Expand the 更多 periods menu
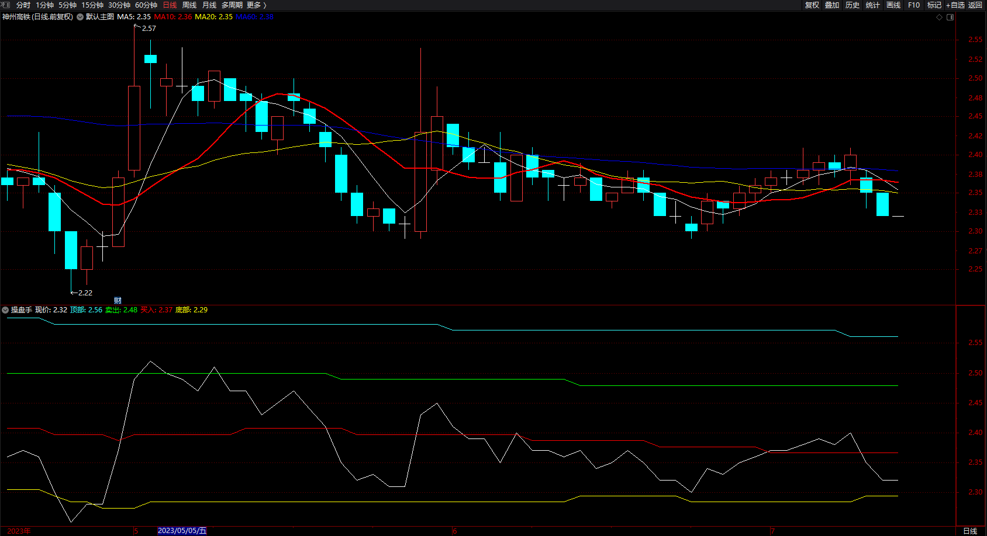 [x=256, y=5]
